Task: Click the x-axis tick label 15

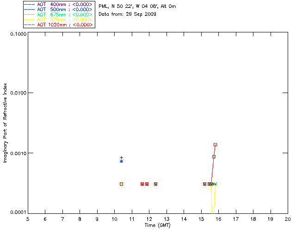Action: tap(201, 219)
